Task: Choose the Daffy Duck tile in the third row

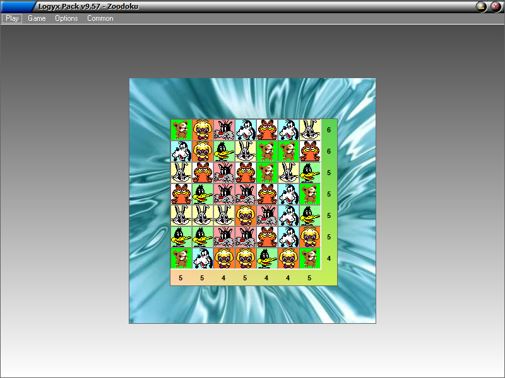Action: tap(310, 173)
